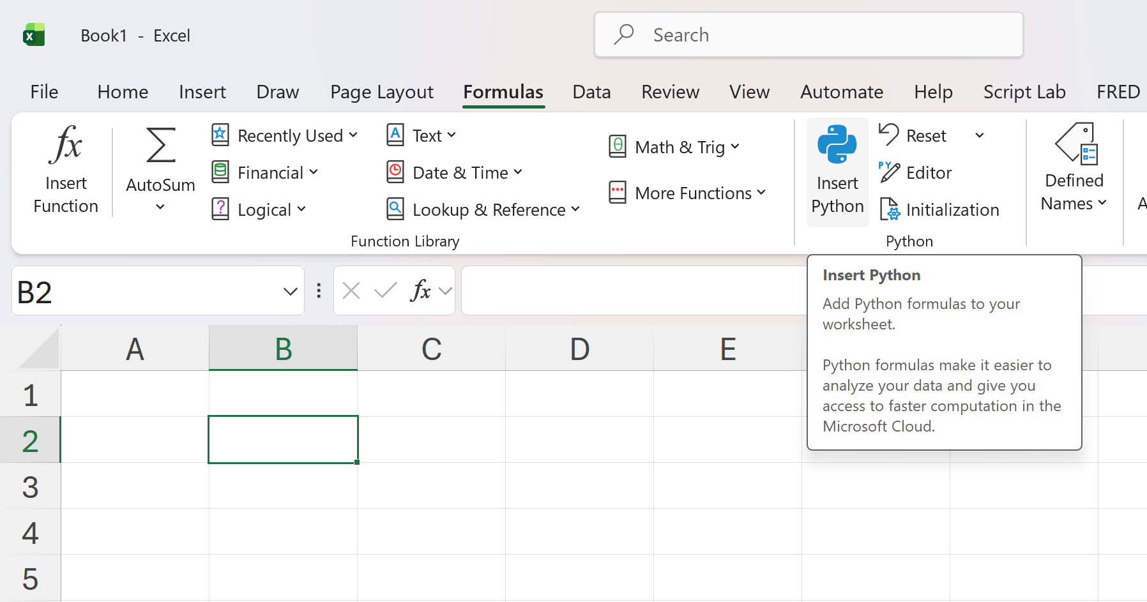Viewport: 1147px width, 602px height.
Task: Select row 1 header
Action: tap(30, 394)
